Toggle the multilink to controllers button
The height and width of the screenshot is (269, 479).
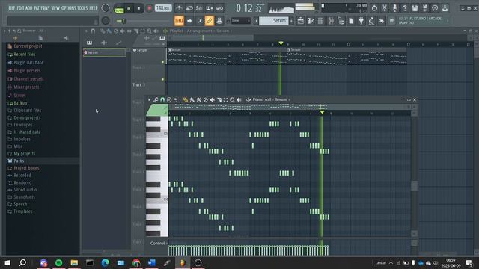pyautogui.click(x=210, y=21)
